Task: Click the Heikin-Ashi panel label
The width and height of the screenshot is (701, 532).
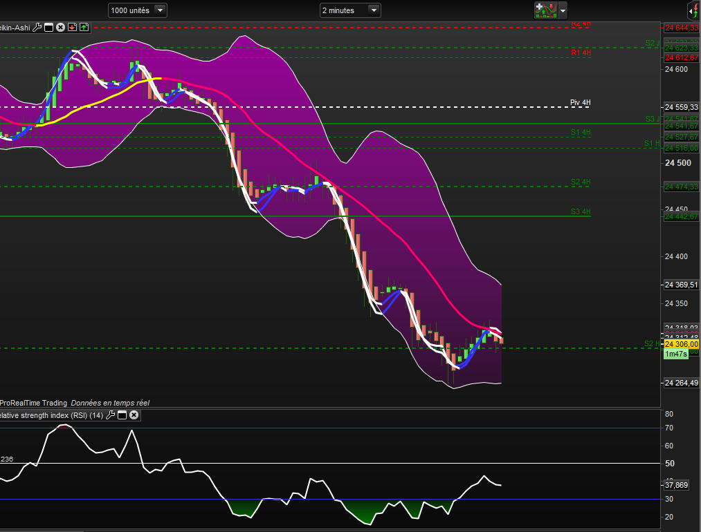Action: tap(14, 28)
